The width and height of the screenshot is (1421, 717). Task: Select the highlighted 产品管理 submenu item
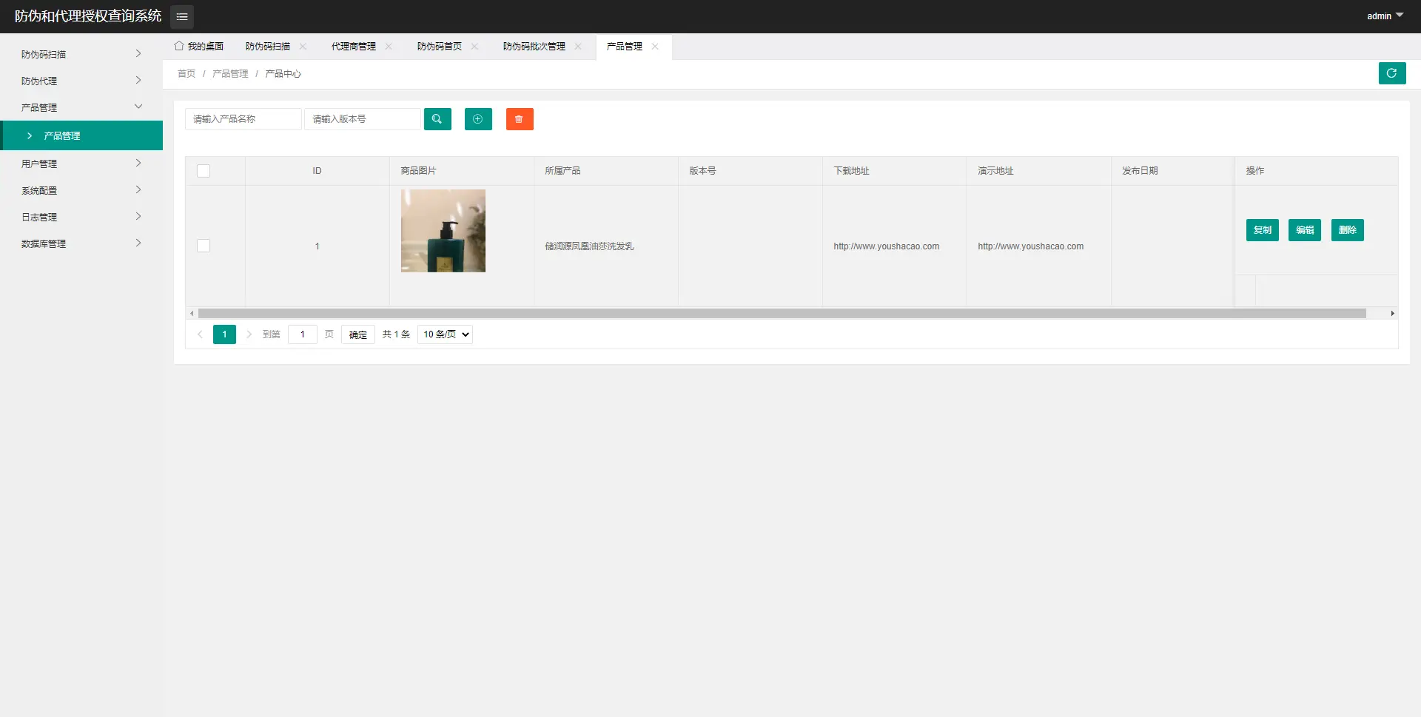pyautogui.click(x=81, y=135)
